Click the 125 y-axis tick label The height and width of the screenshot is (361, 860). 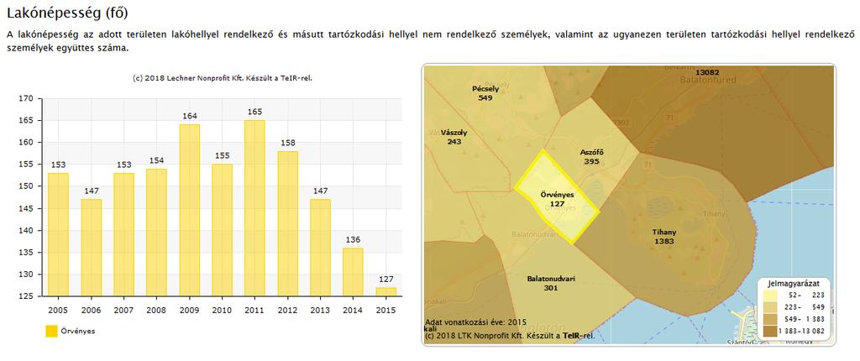[27, 296]
